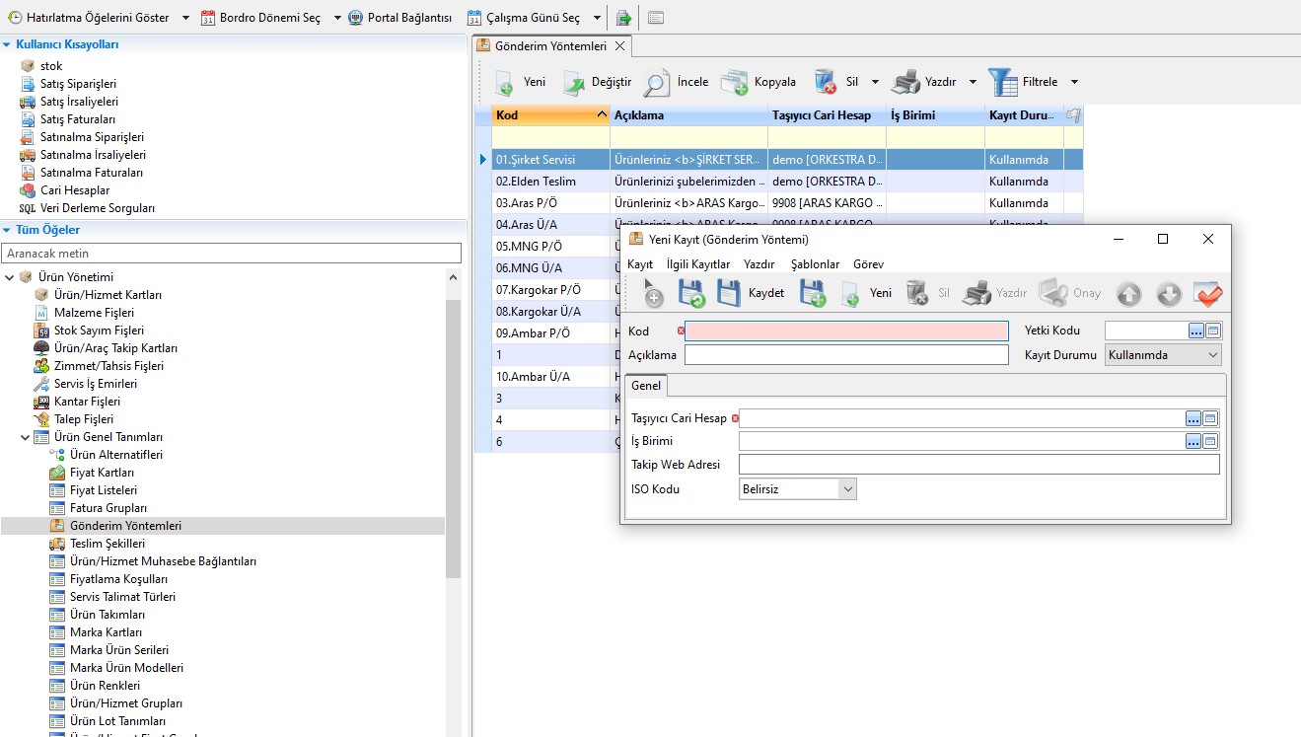Open the İlgili Kayıtlar menu
Image resolution: width=1301 pixels, height=737 pixels.
698,264
